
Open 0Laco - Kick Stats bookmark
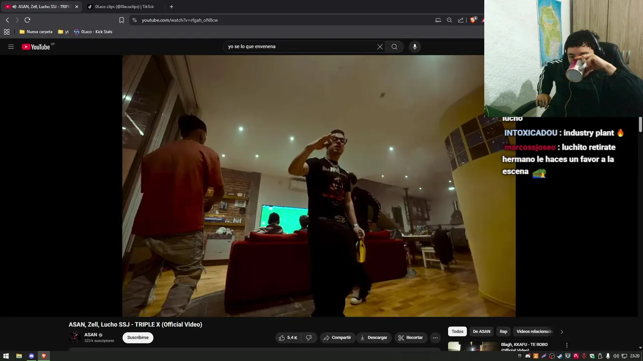point(93,32)
